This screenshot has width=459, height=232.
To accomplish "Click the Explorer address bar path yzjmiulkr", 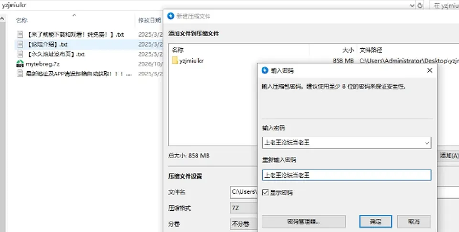I will [15, 5].
